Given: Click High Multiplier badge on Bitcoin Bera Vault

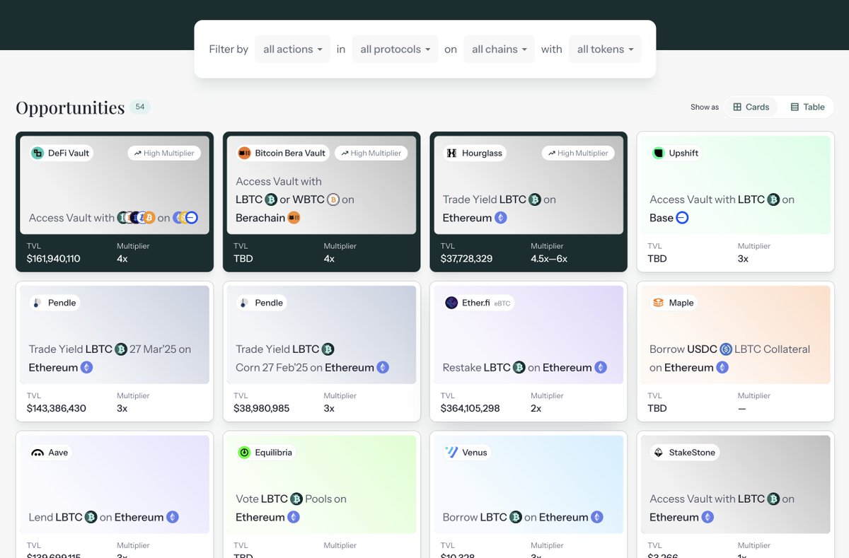Looking at the screenshot, I should tap(371, 153).
